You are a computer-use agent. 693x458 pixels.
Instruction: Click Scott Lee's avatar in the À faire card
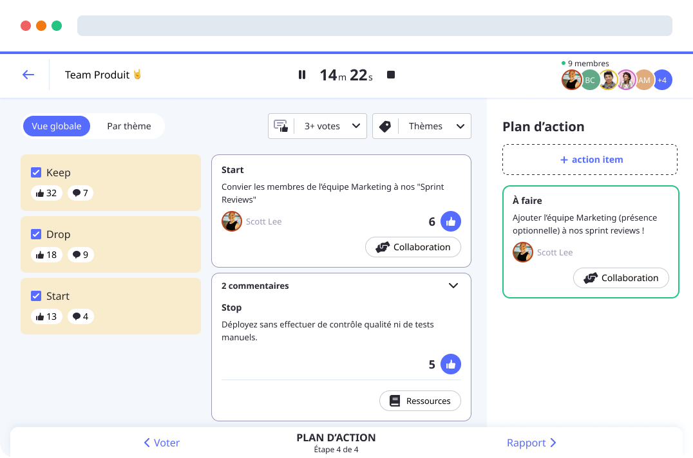[x=523, y=252]
